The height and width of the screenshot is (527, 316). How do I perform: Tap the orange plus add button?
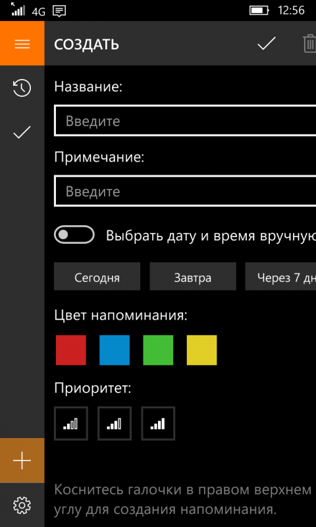click(22, 460)
